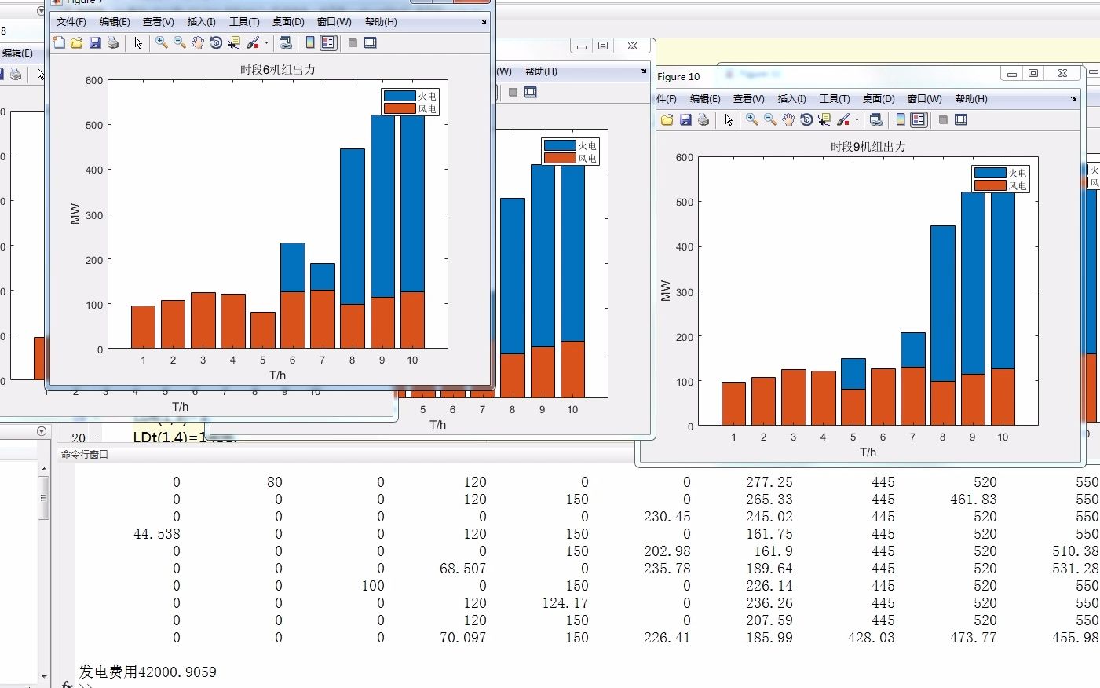The height and width of the screenshot is (688, 1100).
Task: Pick Data Cursor tool in Figure 10
Action: 824,119
